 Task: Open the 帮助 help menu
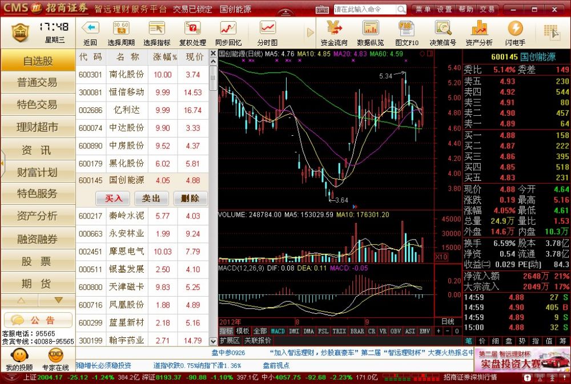click(466, 10)
